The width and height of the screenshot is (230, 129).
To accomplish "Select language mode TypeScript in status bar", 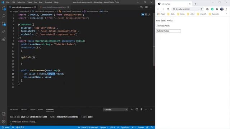I will click(125, 128).
